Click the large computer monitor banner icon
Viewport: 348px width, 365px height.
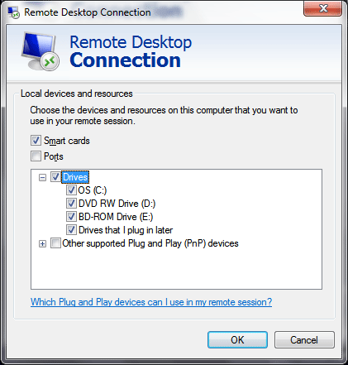click(x=41, y=51)
